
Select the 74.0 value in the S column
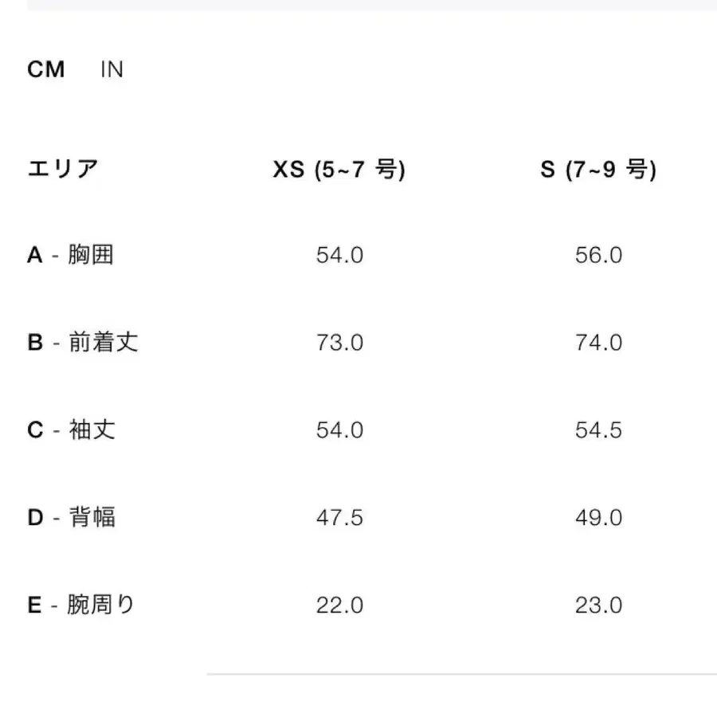click(598, 343)
